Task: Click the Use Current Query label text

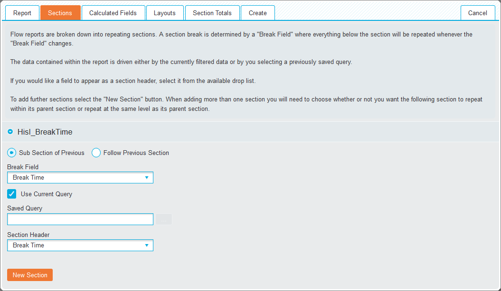Action: pos(47,194)
